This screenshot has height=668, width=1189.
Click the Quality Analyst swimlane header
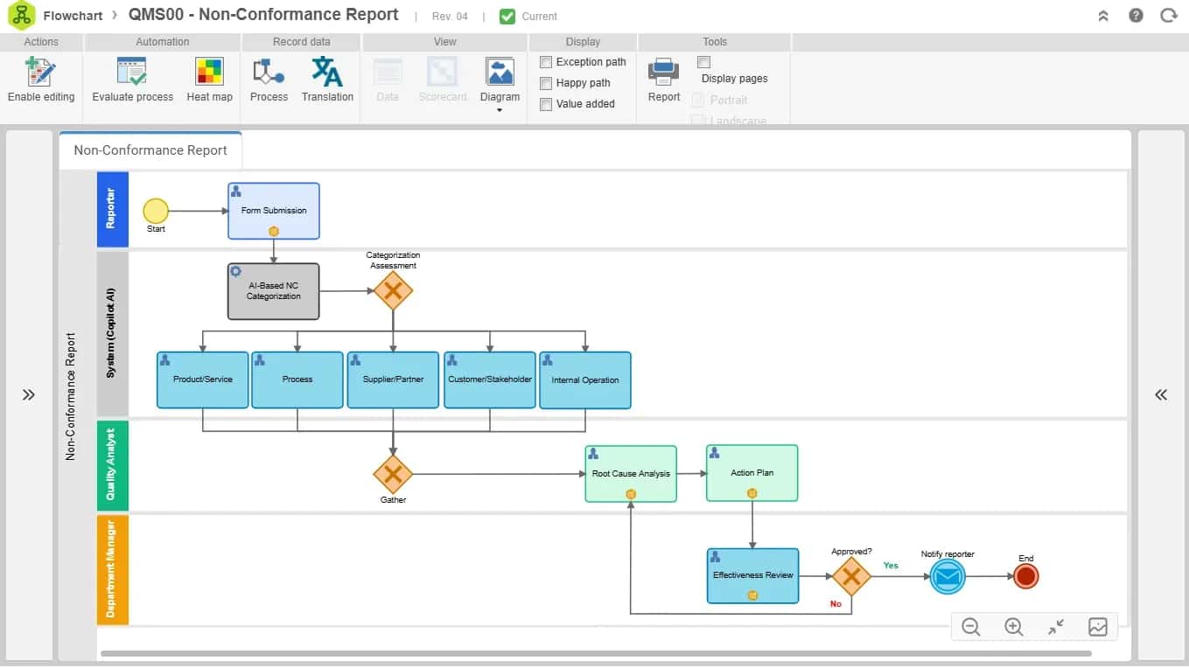112,465
